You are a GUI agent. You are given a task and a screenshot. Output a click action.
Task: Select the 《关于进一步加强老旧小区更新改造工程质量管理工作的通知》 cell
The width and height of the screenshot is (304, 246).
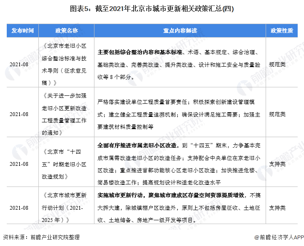click(x=67, y=112)
